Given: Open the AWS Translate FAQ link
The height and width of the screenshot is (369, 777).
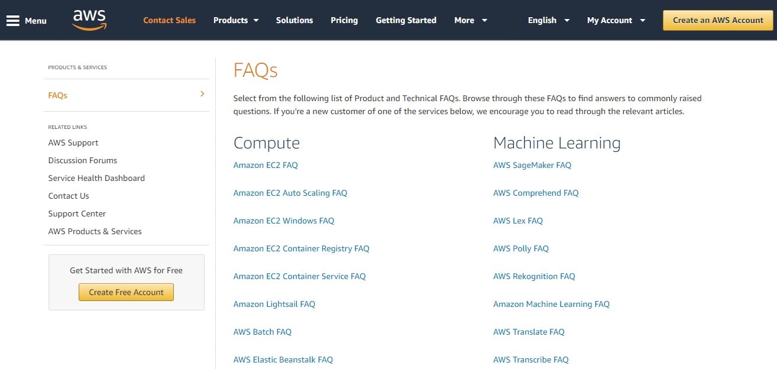Looking at the screenshot, I should coord(529,332).
